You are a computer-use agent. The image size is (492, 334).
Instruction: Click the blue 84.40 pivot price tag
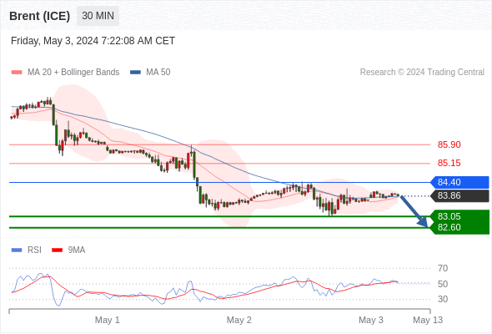[459, 182]
